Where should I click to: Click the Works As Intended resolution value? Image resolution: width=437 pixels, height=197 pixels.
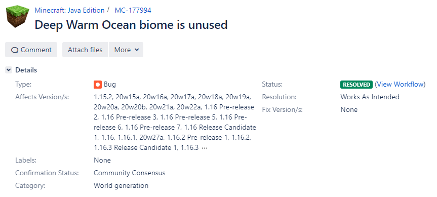coord(370,97)
